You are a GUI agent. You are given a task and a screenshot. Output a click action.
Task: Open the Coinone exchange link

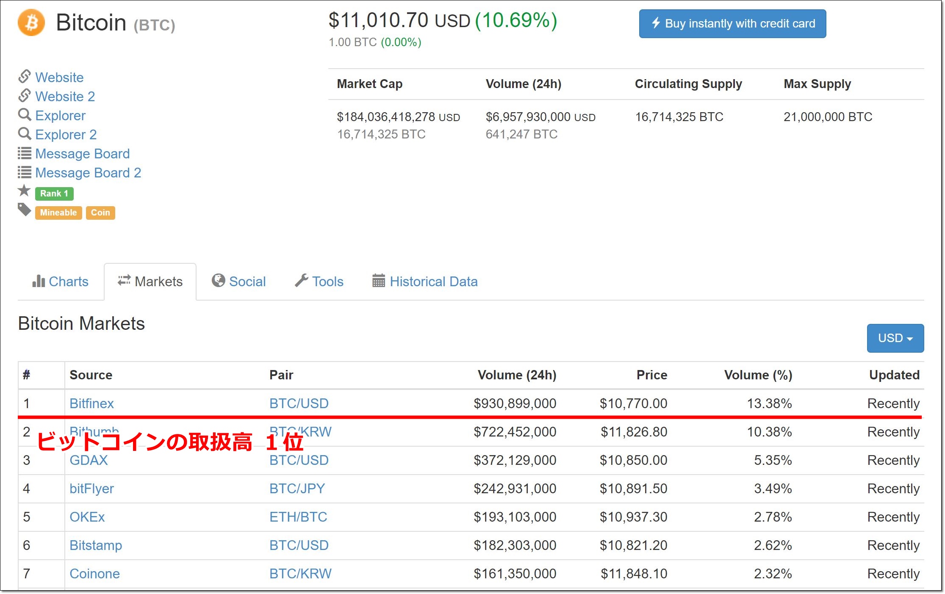94,574
